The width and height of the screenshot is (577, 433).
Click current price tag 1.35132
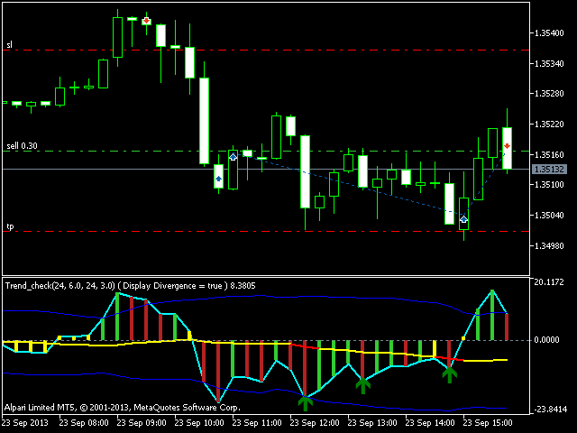[x=549, y=169]
